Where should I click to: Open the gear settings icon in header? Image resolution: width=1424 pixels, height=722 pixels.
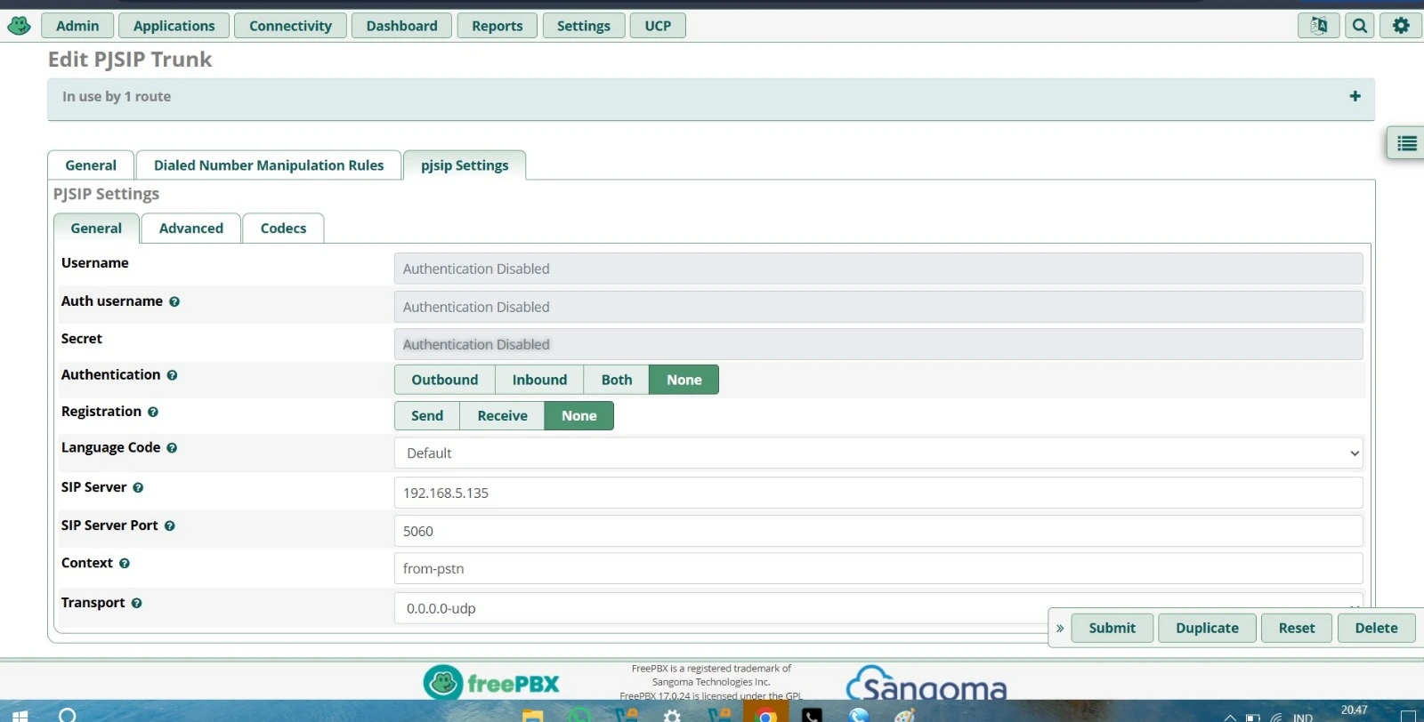1401,26
